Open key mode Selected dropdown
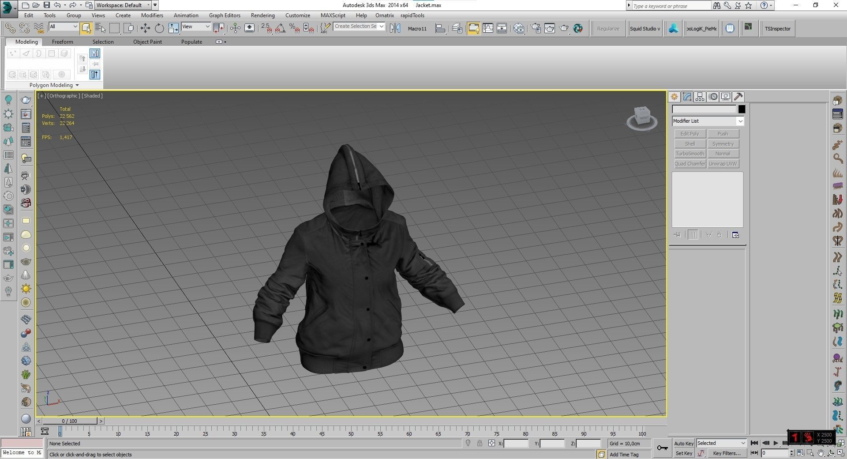847x459 pixels. click(x=721, y=443)
